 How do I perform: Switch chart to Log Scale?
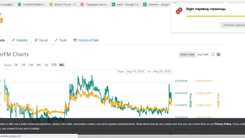(203, 54)
